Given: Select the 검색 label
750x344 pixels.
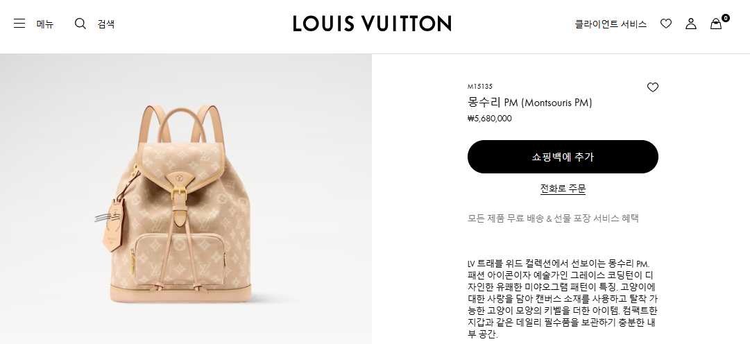Looking at the screenshot, I should coord(106,24).
